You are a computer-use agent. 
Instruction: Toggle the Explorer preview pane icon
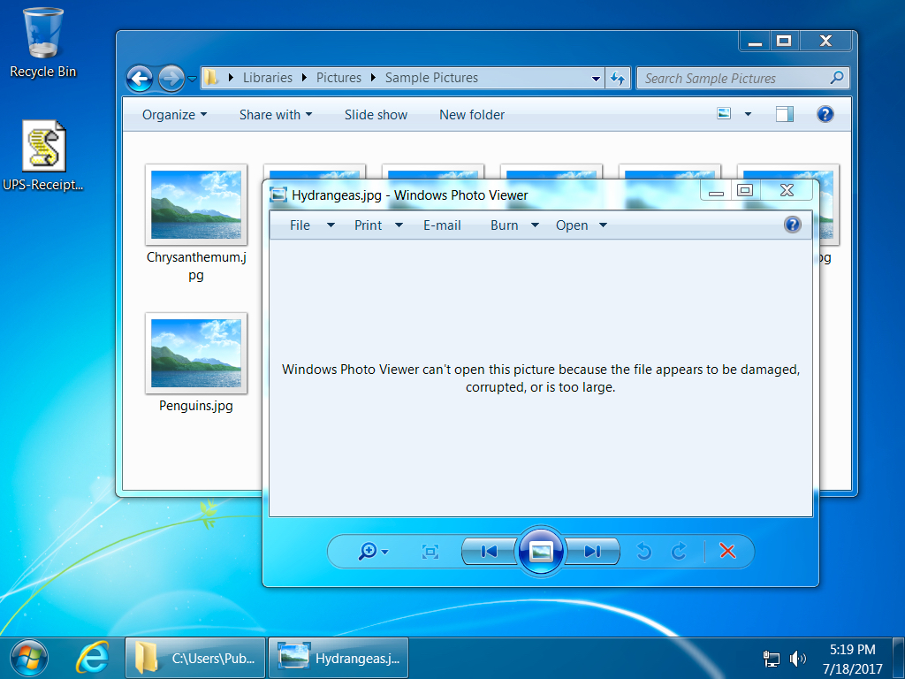(785, 114)
